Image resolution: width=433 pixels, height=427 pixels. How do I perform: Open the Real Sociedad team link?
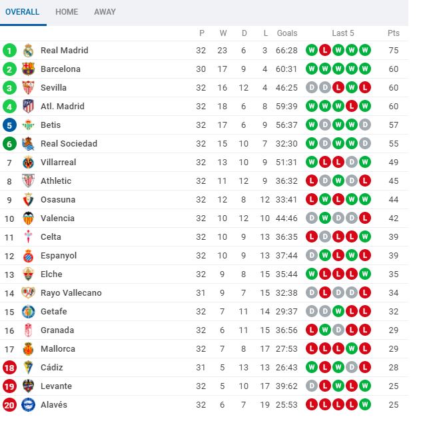tap(69, 144)
